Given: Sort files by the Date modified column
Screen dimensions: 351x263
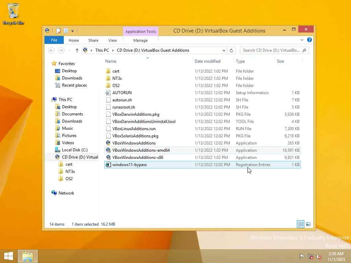Looking at the screenshot, I should [x=207, y=61].
